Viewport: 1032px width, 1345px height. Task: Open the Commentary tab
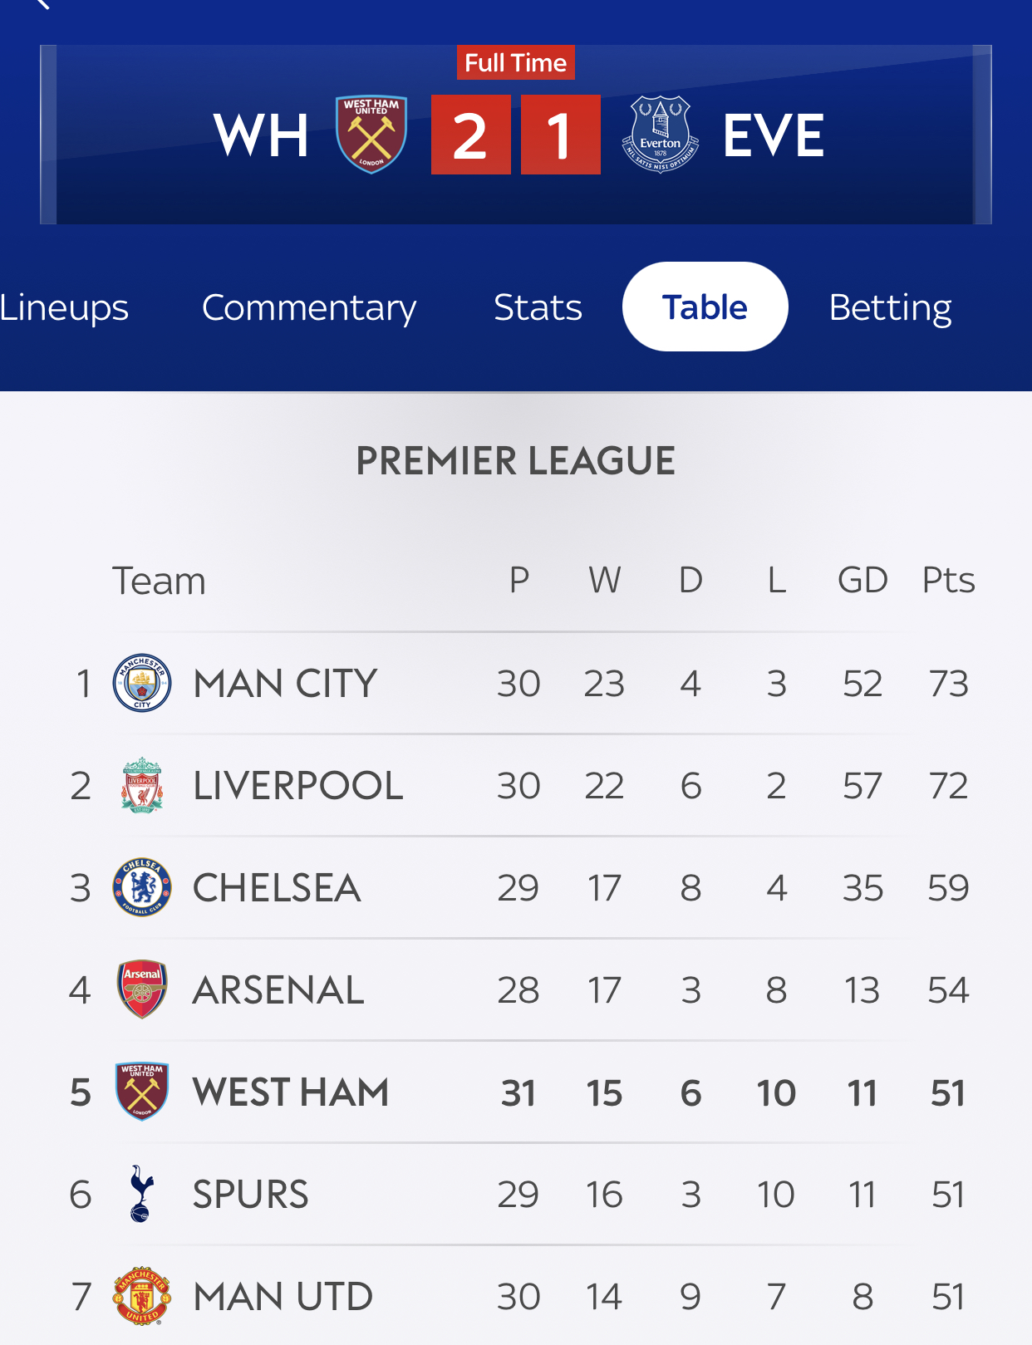[x=308, y=307]
